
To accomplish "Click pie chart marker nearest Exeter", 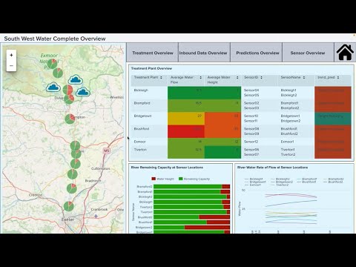I will (69, 206).
